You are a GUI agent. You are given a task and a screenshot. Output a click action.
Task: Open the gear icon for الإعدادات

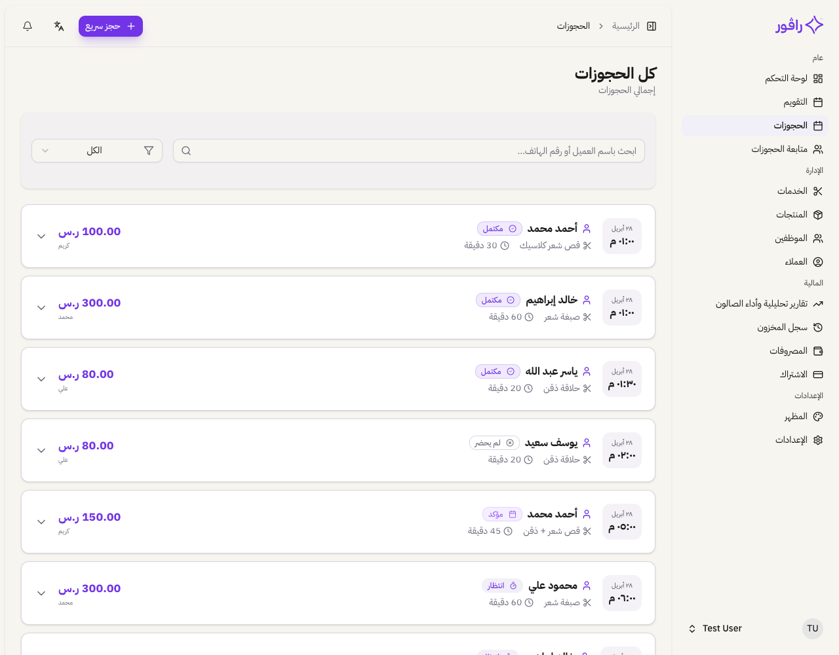coord(818,440)
